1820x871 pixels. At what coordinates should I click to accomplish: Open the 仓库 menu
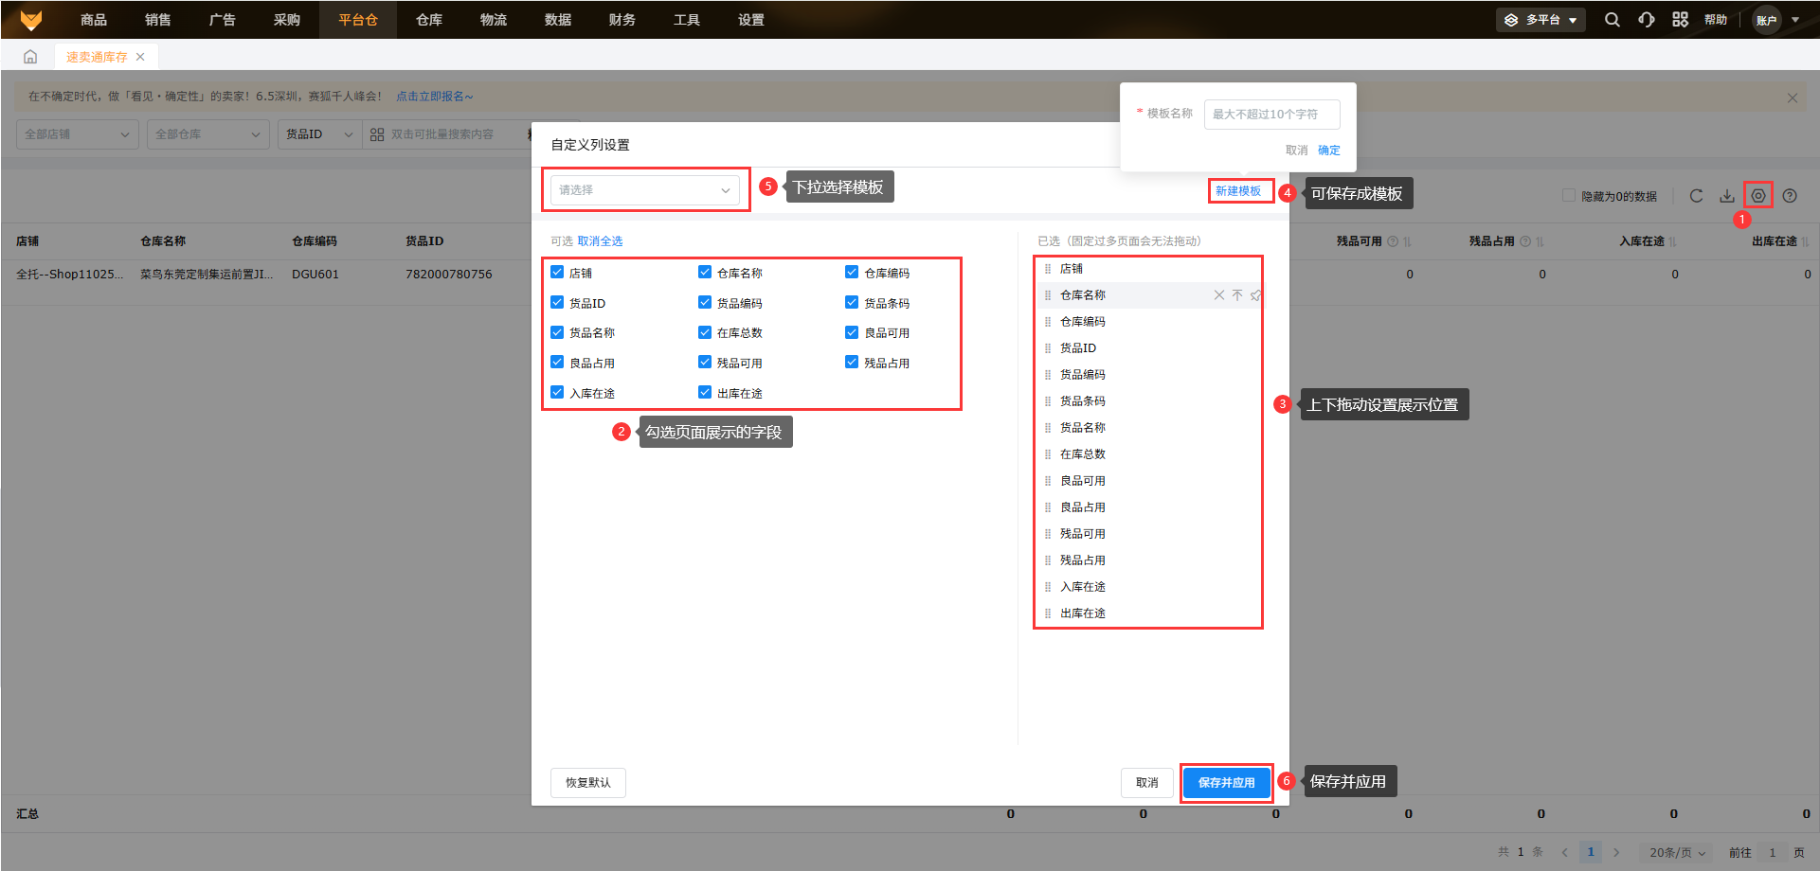429,20
